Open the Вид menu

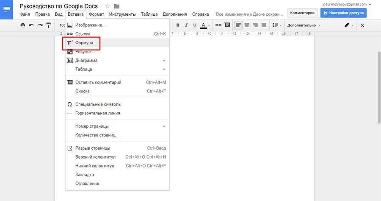point(58,14)
